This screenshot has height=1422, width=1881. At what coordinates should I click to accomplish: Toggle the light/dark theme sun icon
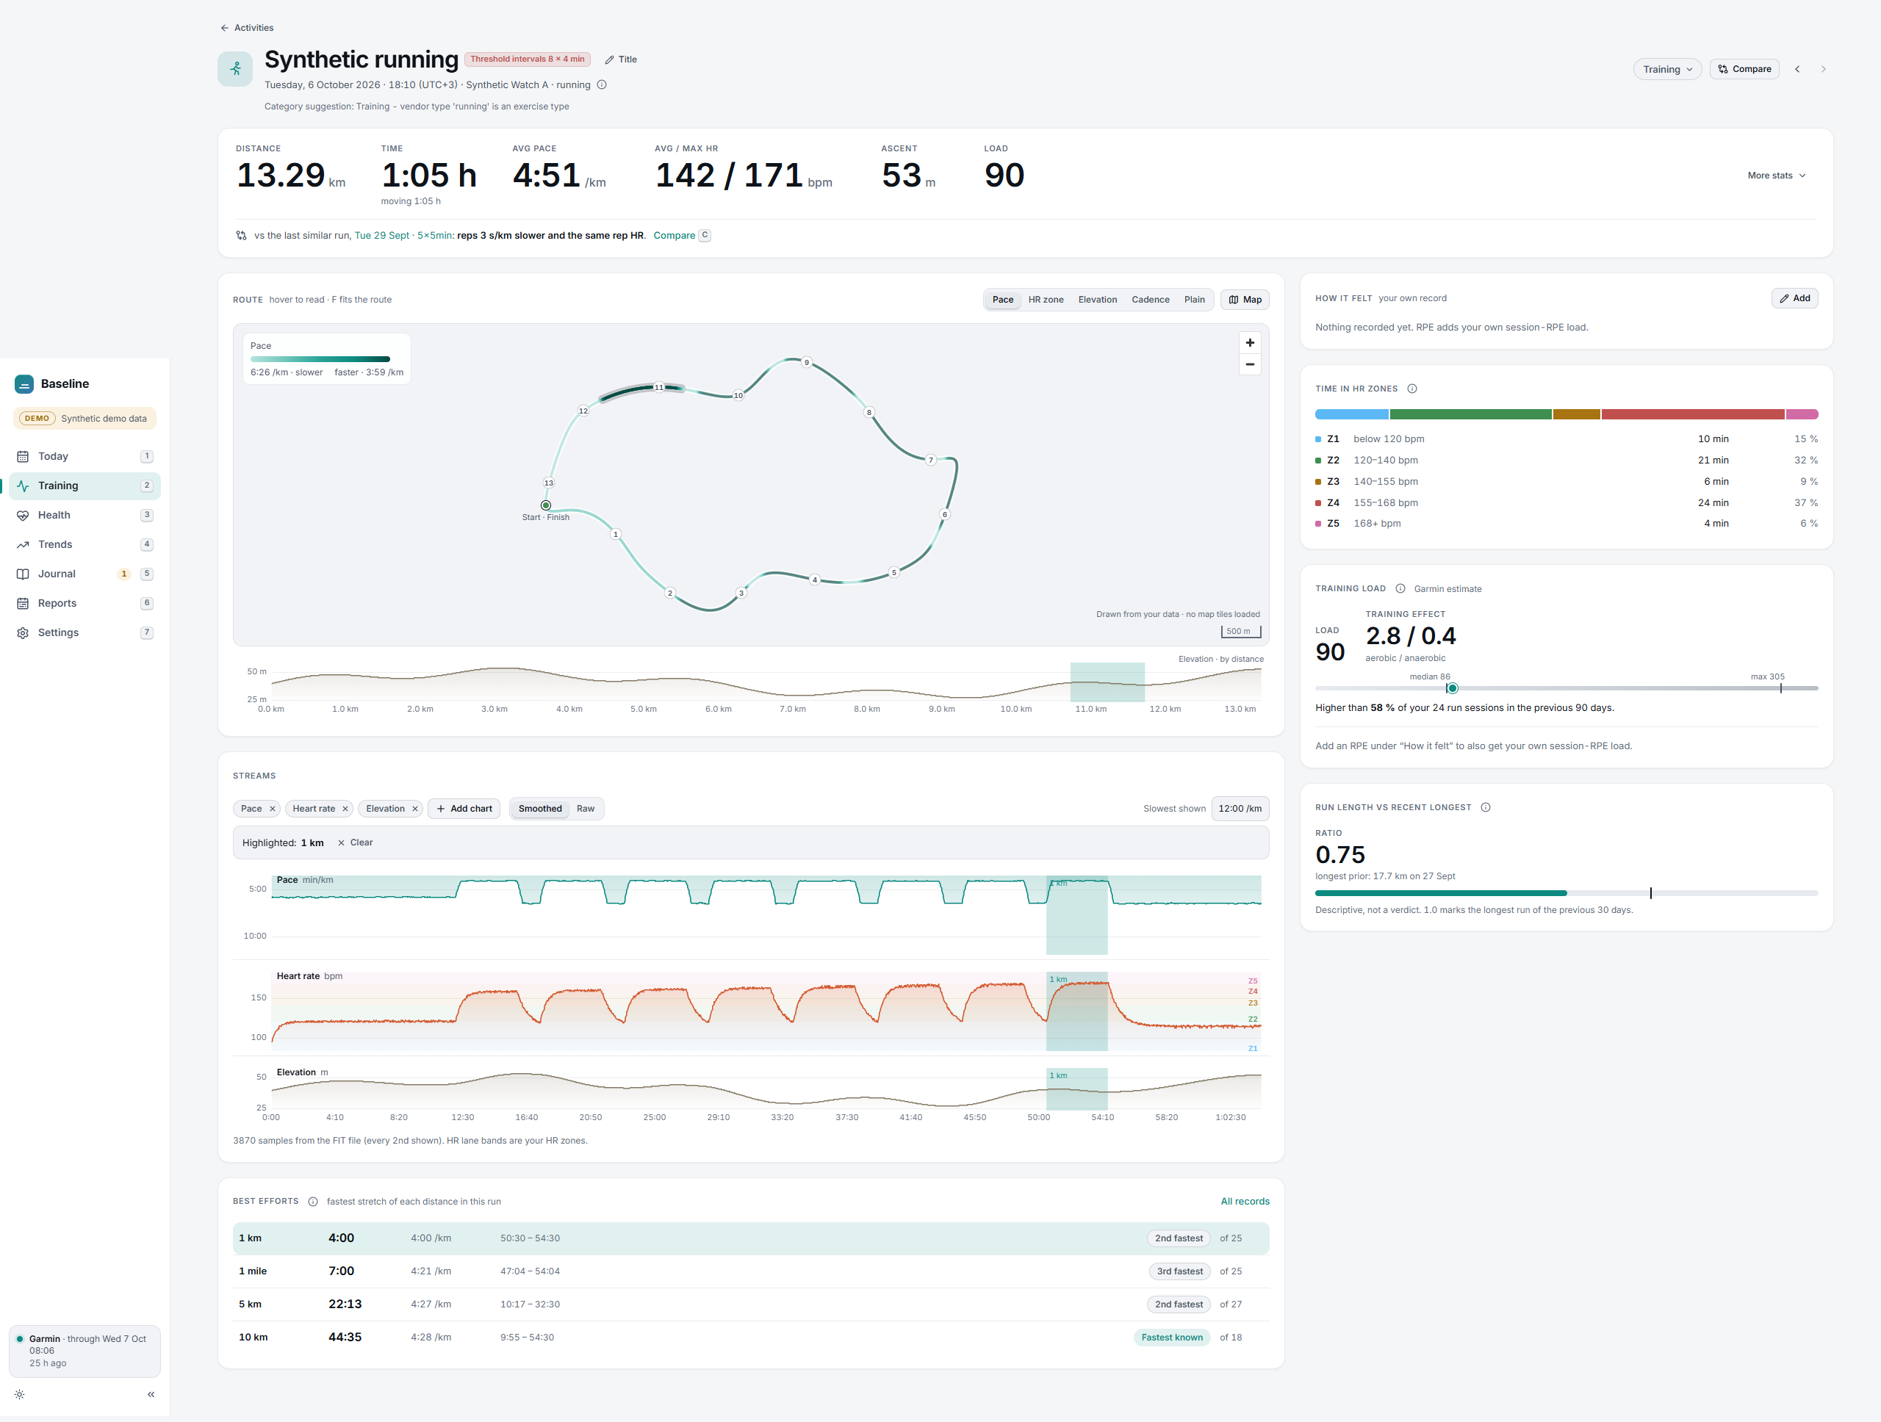tap(20, 1394)
